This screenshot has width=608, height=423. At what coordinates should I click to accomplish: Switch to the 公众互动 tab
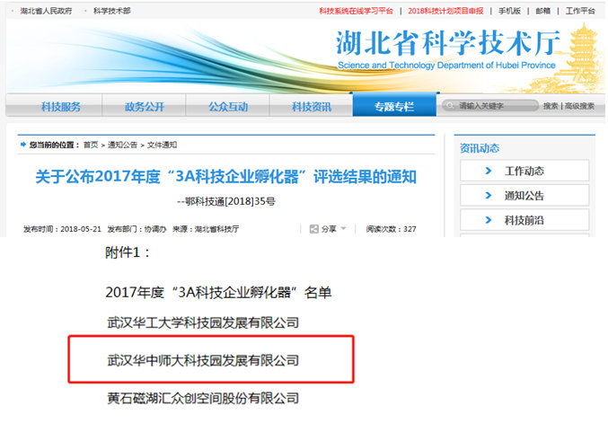tap(227, 107)
